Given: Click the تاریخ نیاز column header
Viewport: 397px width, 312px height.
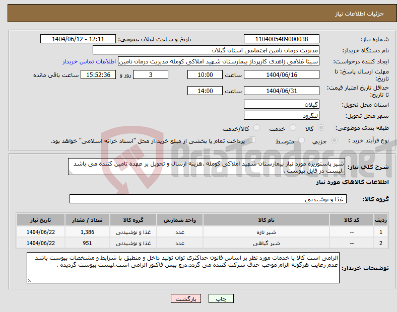Looking at the screenshot, I should point(41,220).
